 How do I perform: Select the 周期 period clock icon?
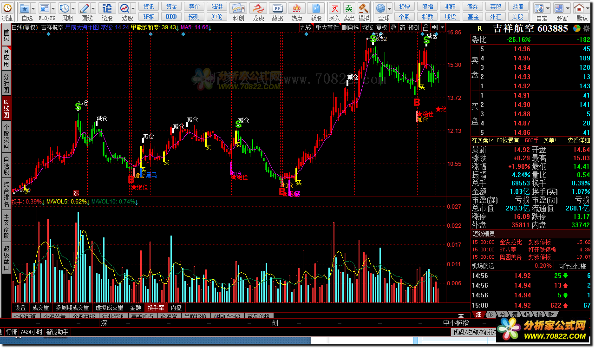click(x=64, y=8)
